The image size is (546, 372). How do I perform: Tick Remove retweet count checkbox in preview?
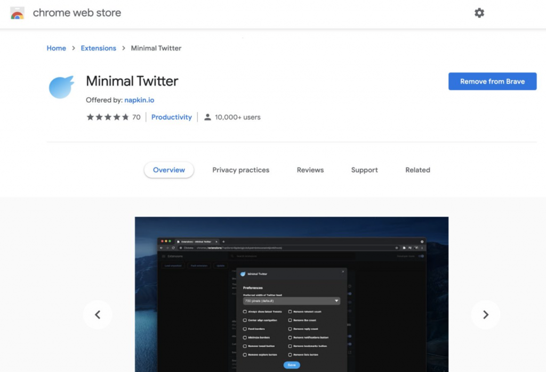click(290, 311)
